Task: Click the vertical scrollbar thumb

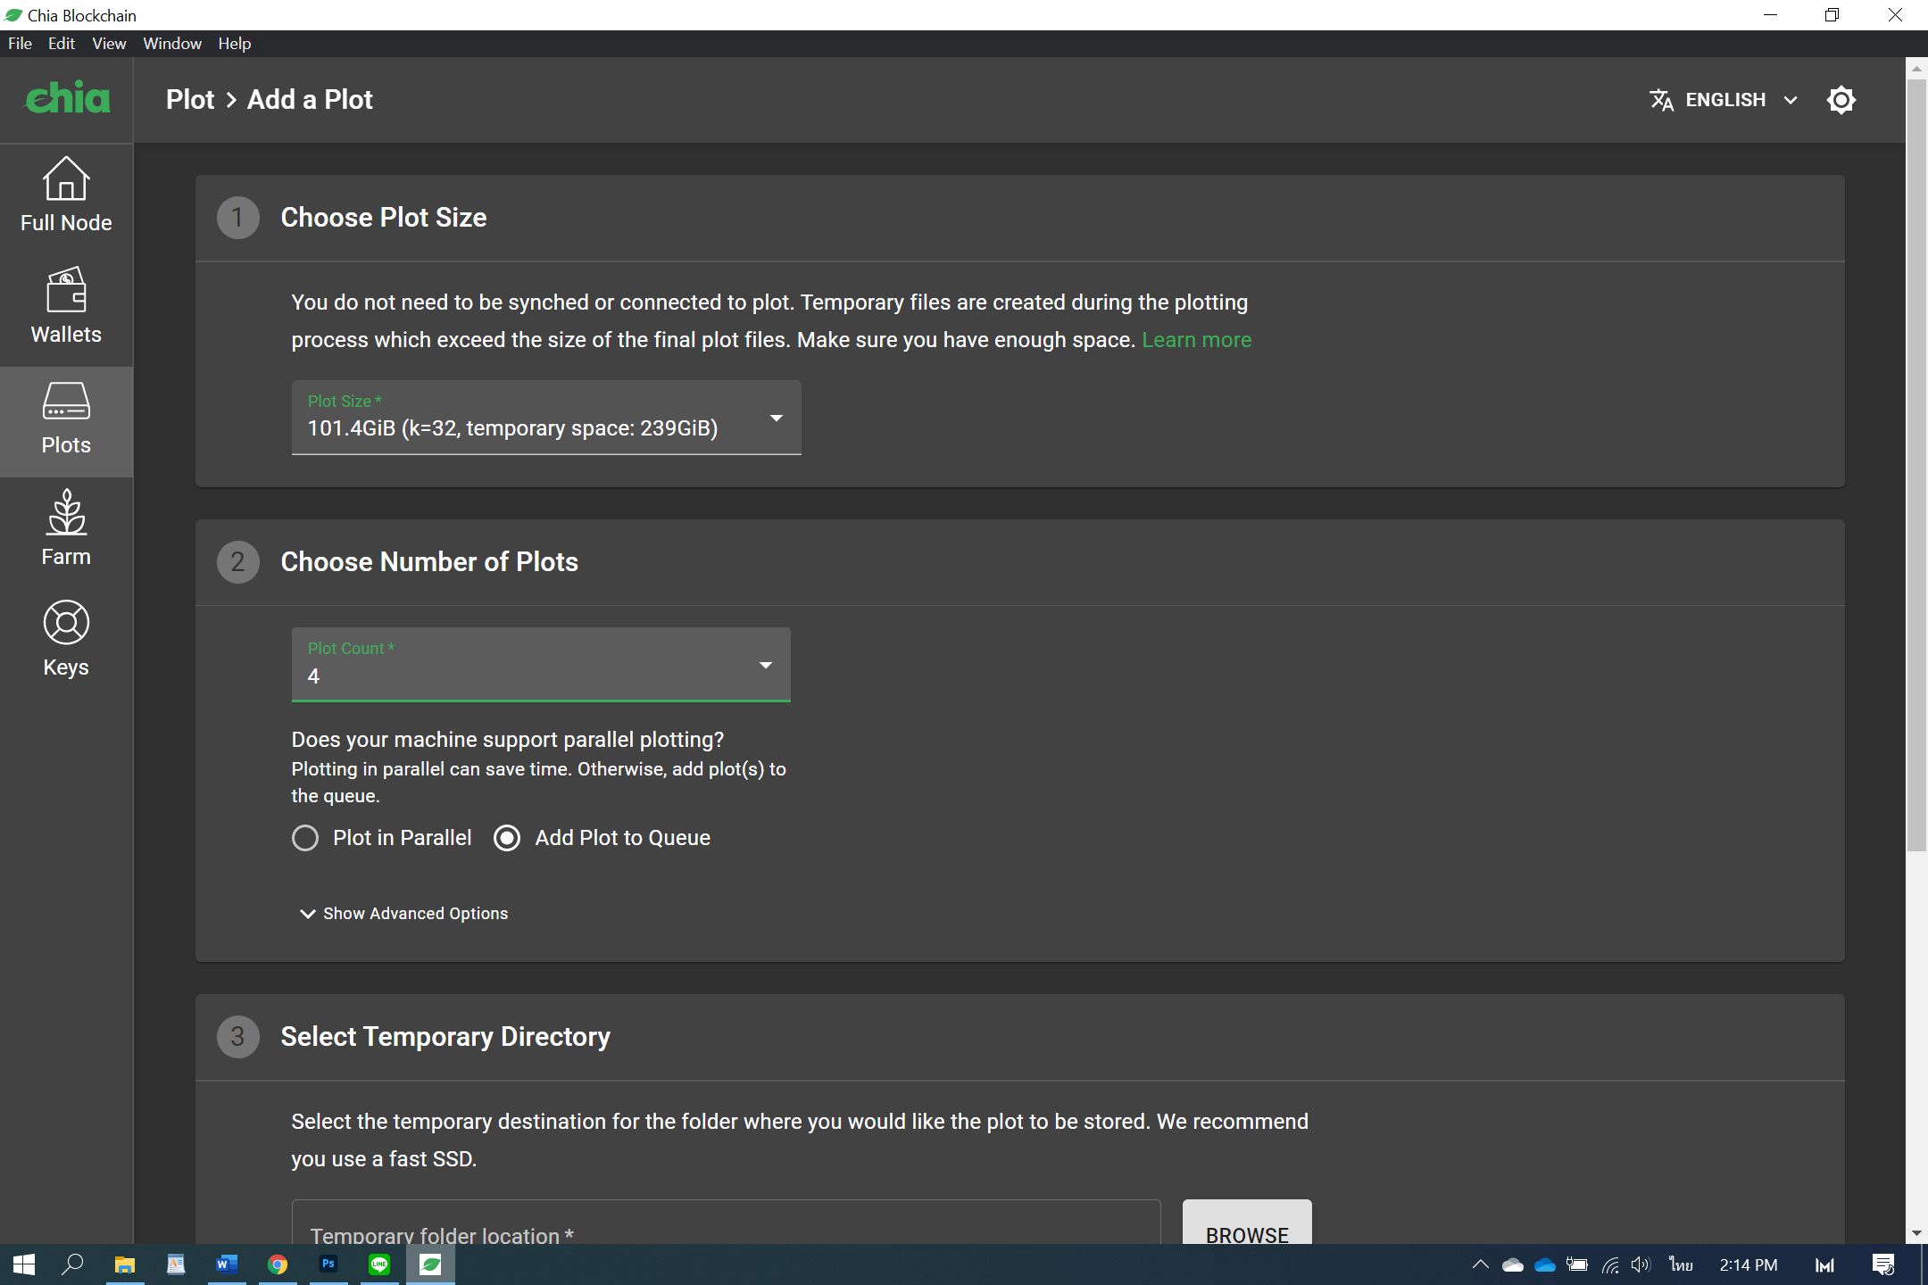Action: point(1916,465)
